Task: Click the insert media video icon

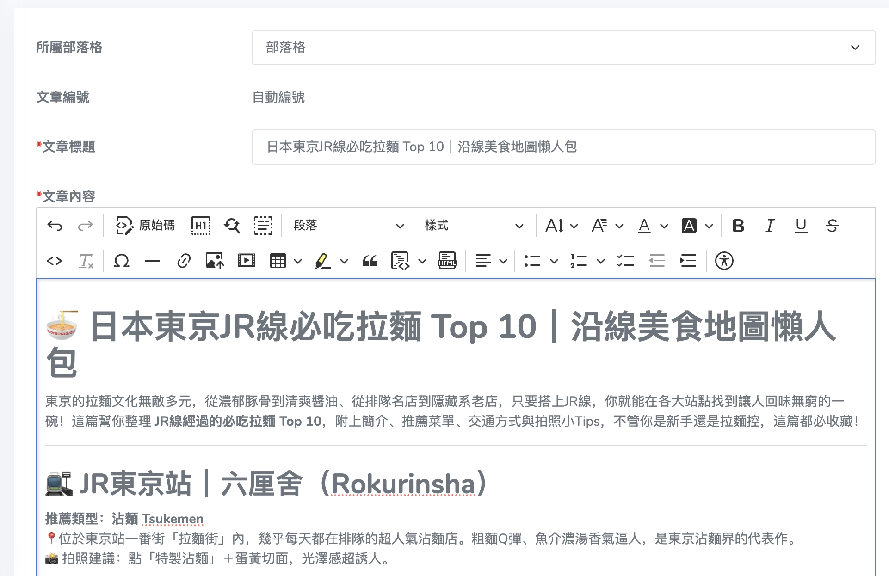Action: [x=246, y=261]
